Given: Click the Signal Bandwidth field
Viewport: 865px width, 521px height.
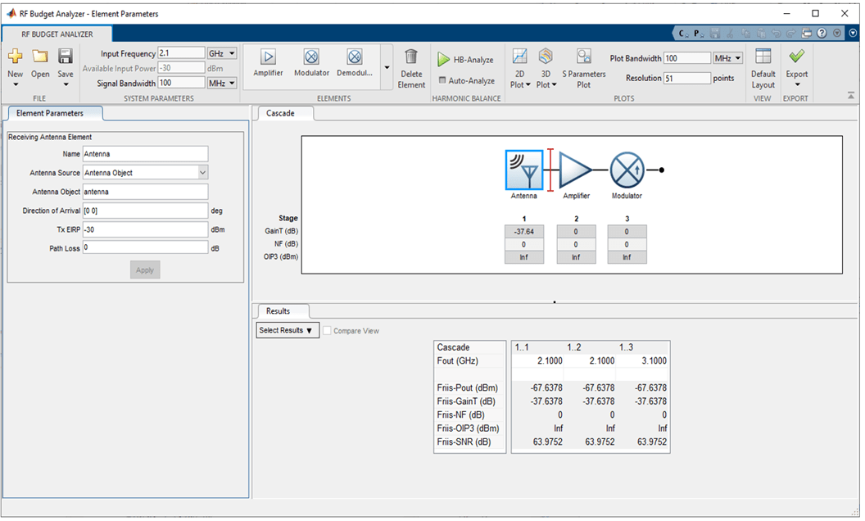Looking at the screenshot, I should click(x=182, y=83).
